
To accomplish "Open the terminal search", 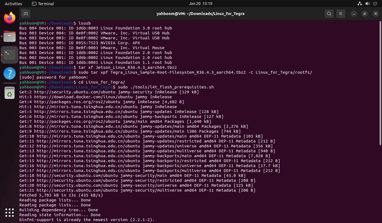I will click(x=329, y=13).
